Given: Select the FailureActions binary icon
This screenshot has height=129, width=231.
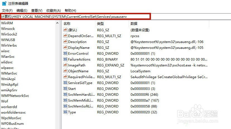Looking at the screenshot, I should (x=65, y=59).
